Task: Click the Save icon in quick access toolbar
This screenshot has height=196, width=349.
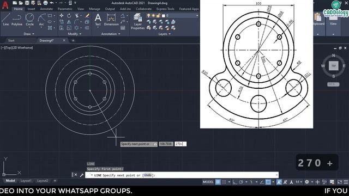Action: (x=27, y=3)
